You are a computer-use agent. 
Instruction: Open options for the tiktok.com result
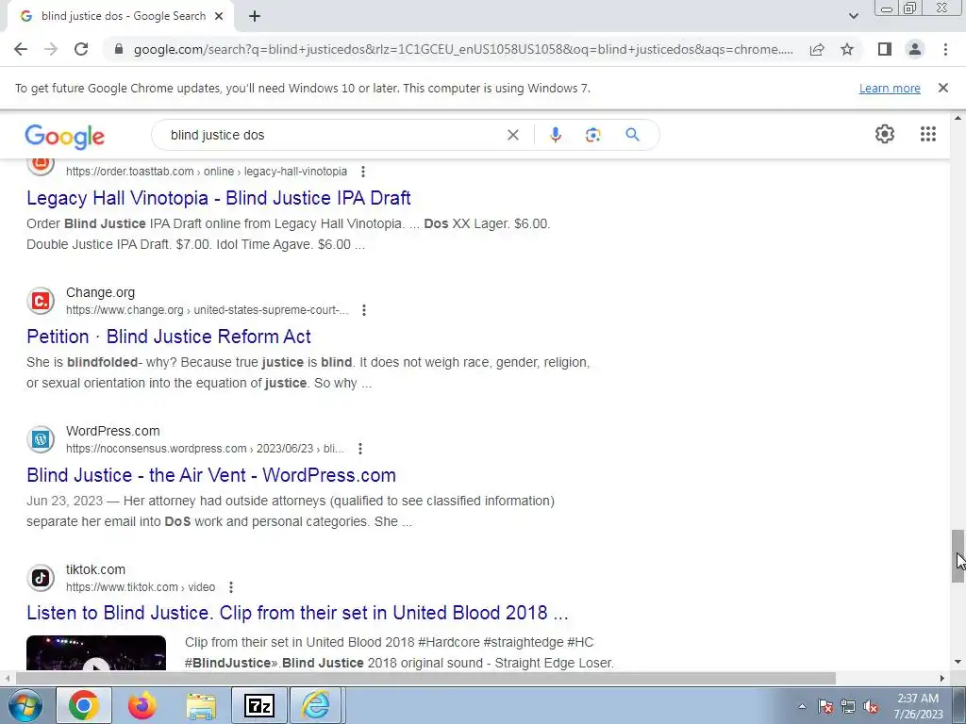tap(231, 586)
